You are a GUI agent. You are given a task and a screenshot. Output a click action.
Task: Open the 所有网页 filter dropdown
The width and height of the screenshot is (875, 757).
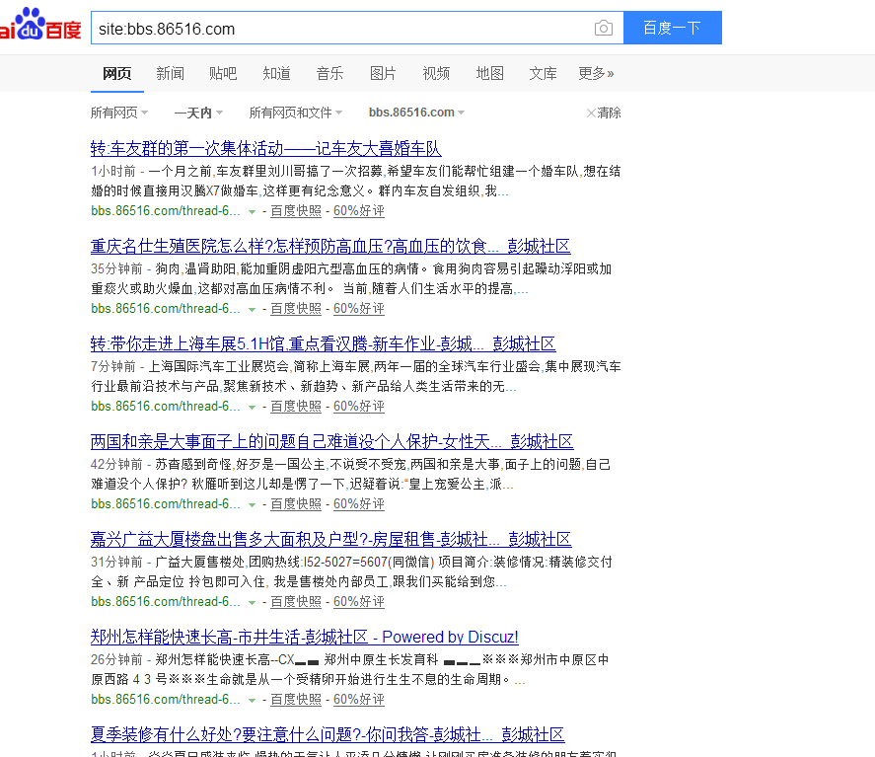[118, 113]
